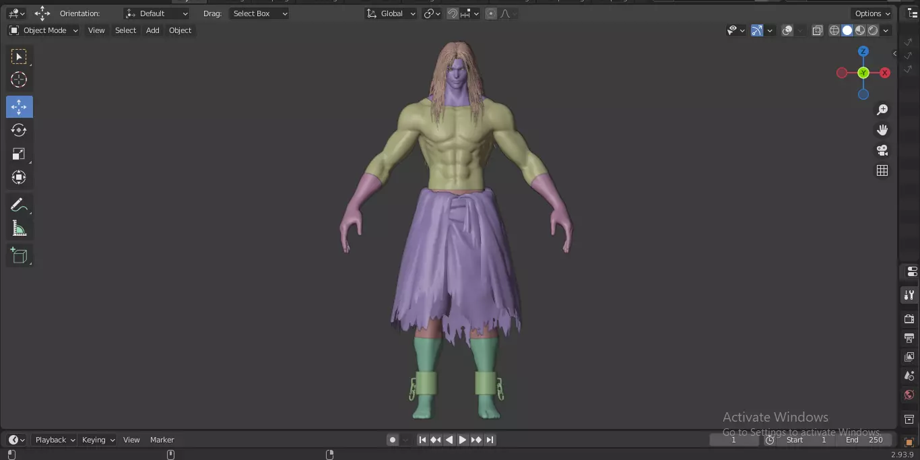The width and height of the screenshot is (920, 460).
Task: Open the Scene properties tab
Action: click(x=909, y=376)
